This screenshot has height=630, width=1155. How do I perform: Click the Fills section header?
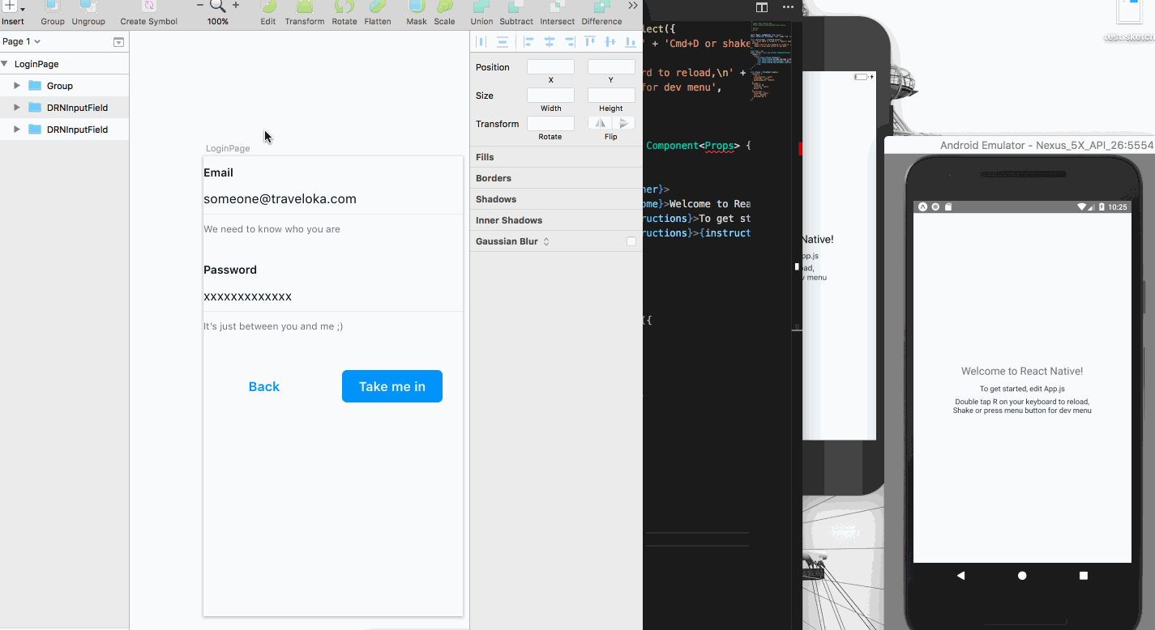click(x=556, y=157)
